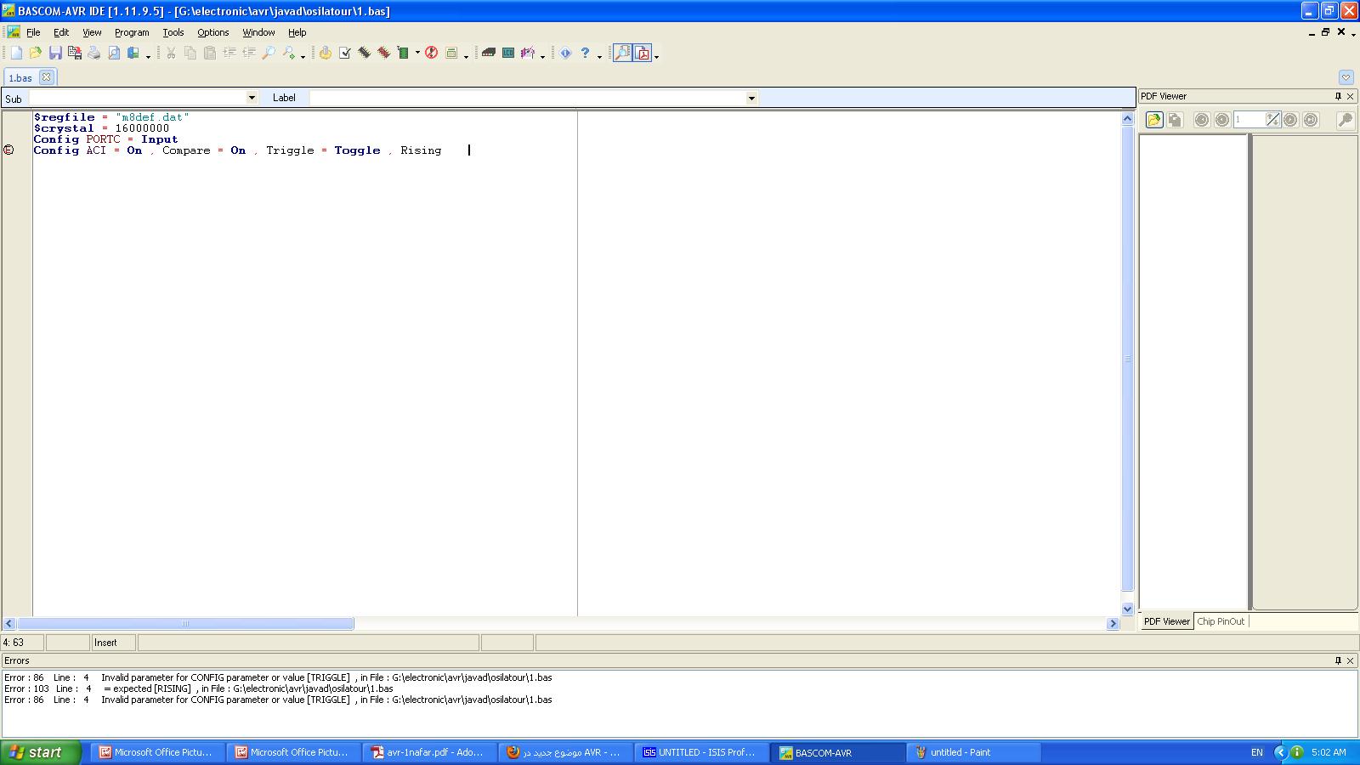Image resolution: width=1360 pixels, height=765 pixels.
Task: Toggle the PDF viewer toolbar button
Action: pyautogui.click(x=643, y=53)
